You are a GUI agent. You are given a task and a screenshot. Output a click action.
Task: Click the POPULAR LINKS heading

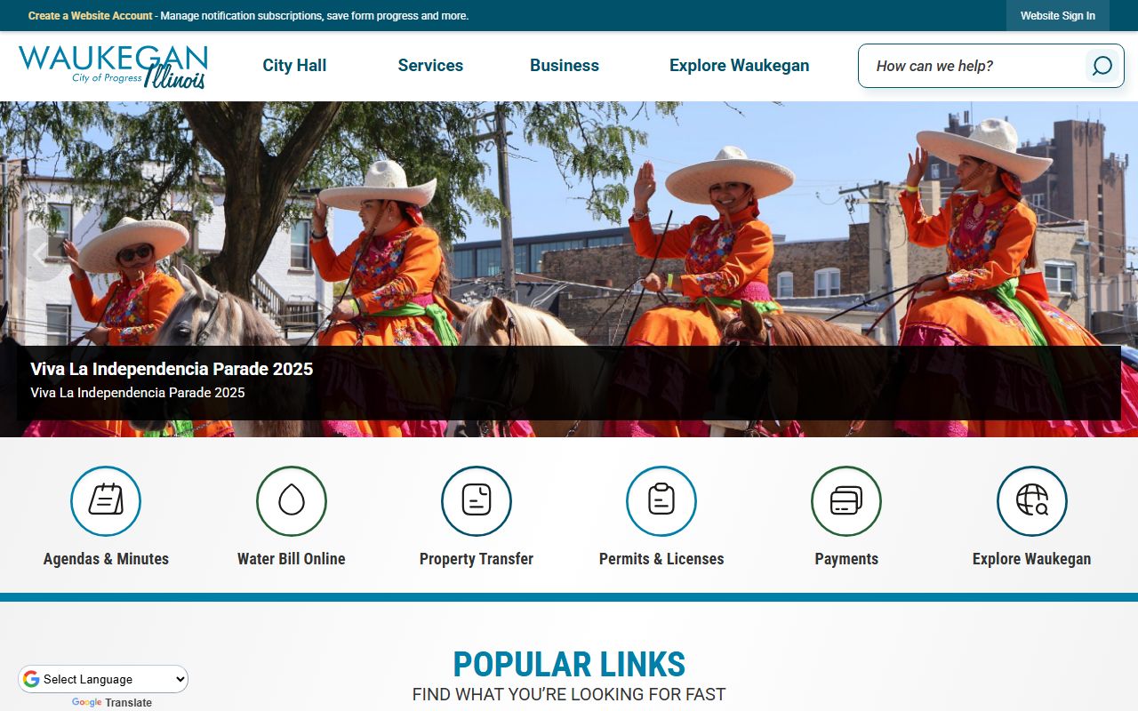[569, 665]
